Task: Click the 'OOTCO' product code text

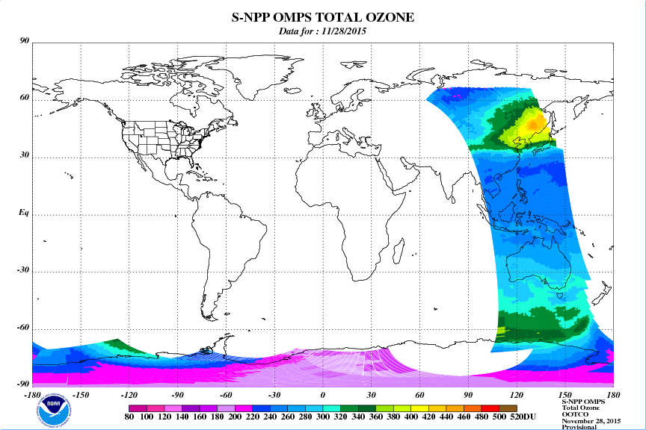Action: (x=575, y=414)
